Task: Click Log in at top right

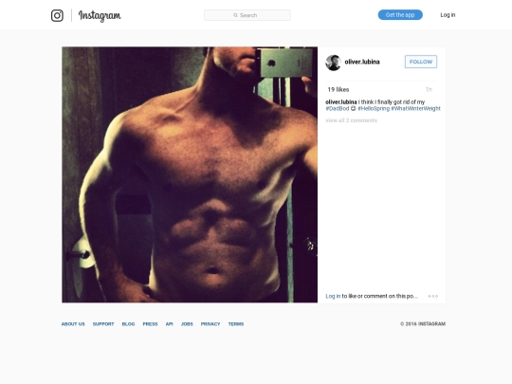Action: [x=448, y=15]
